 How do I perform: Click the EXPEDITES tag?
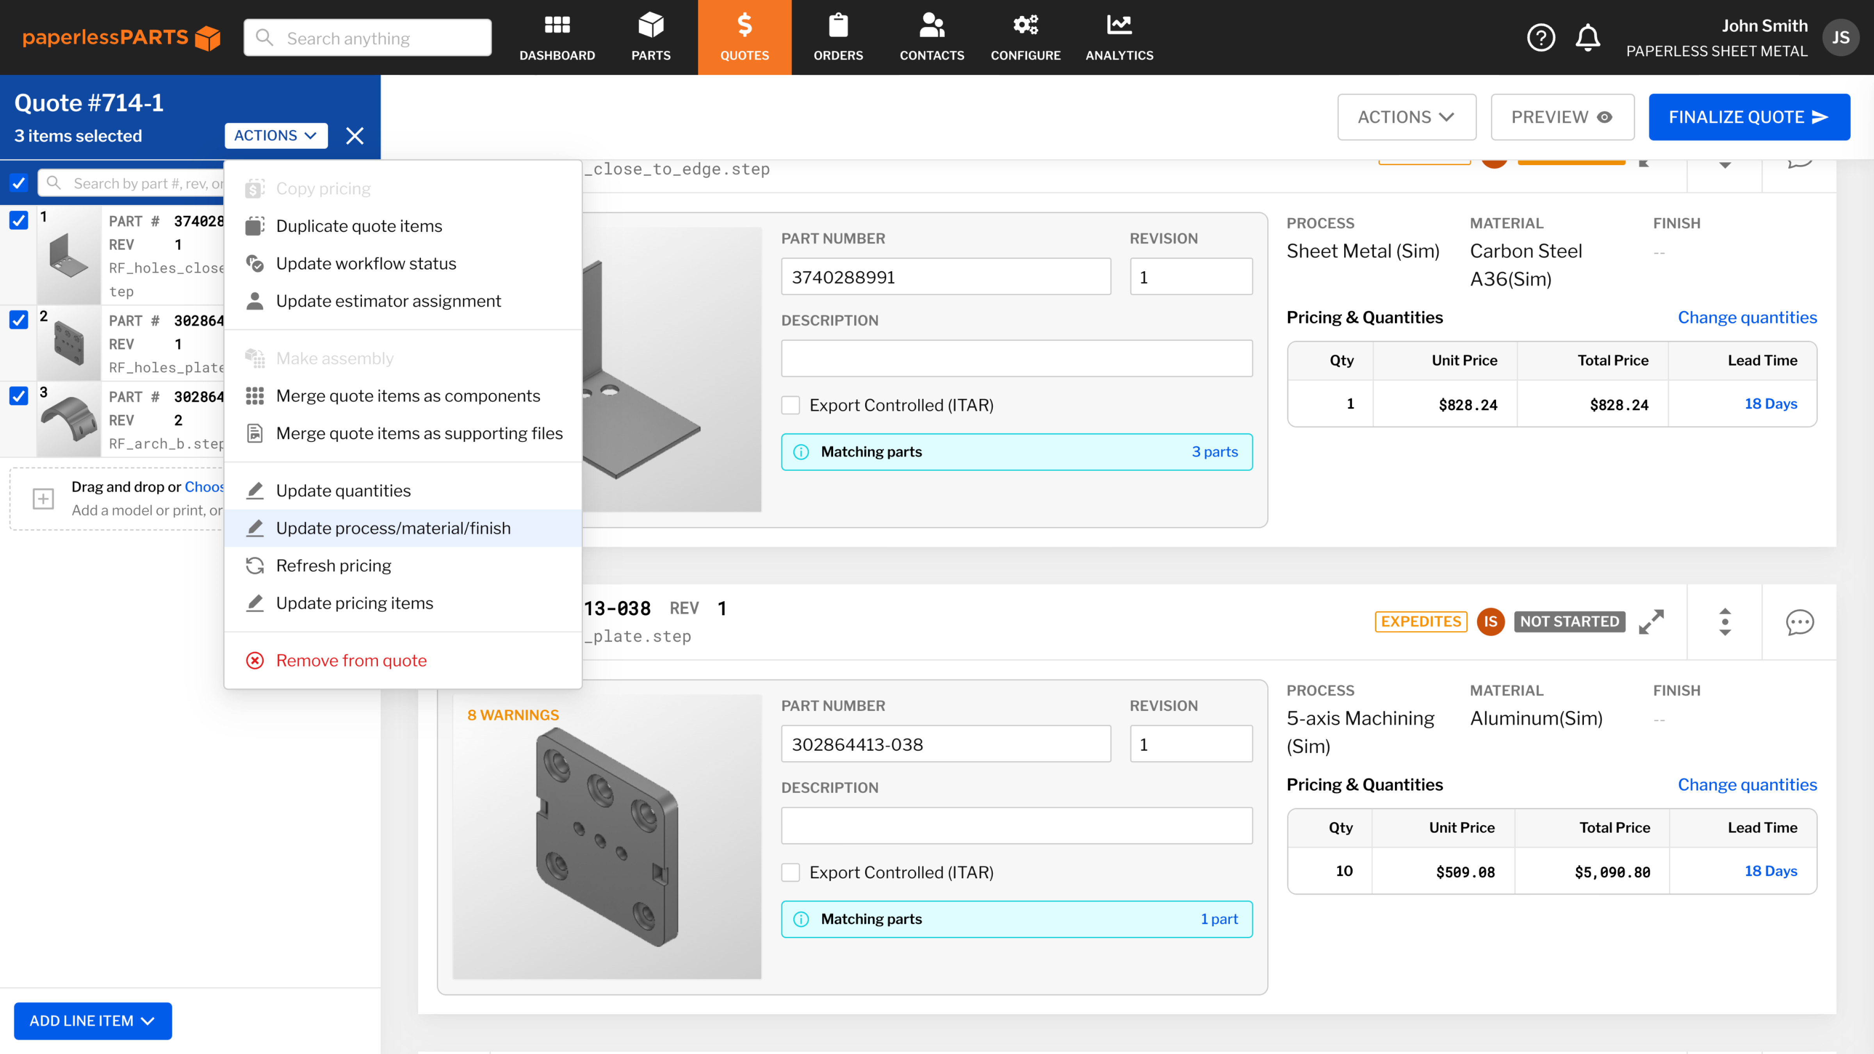[1420, 622]
